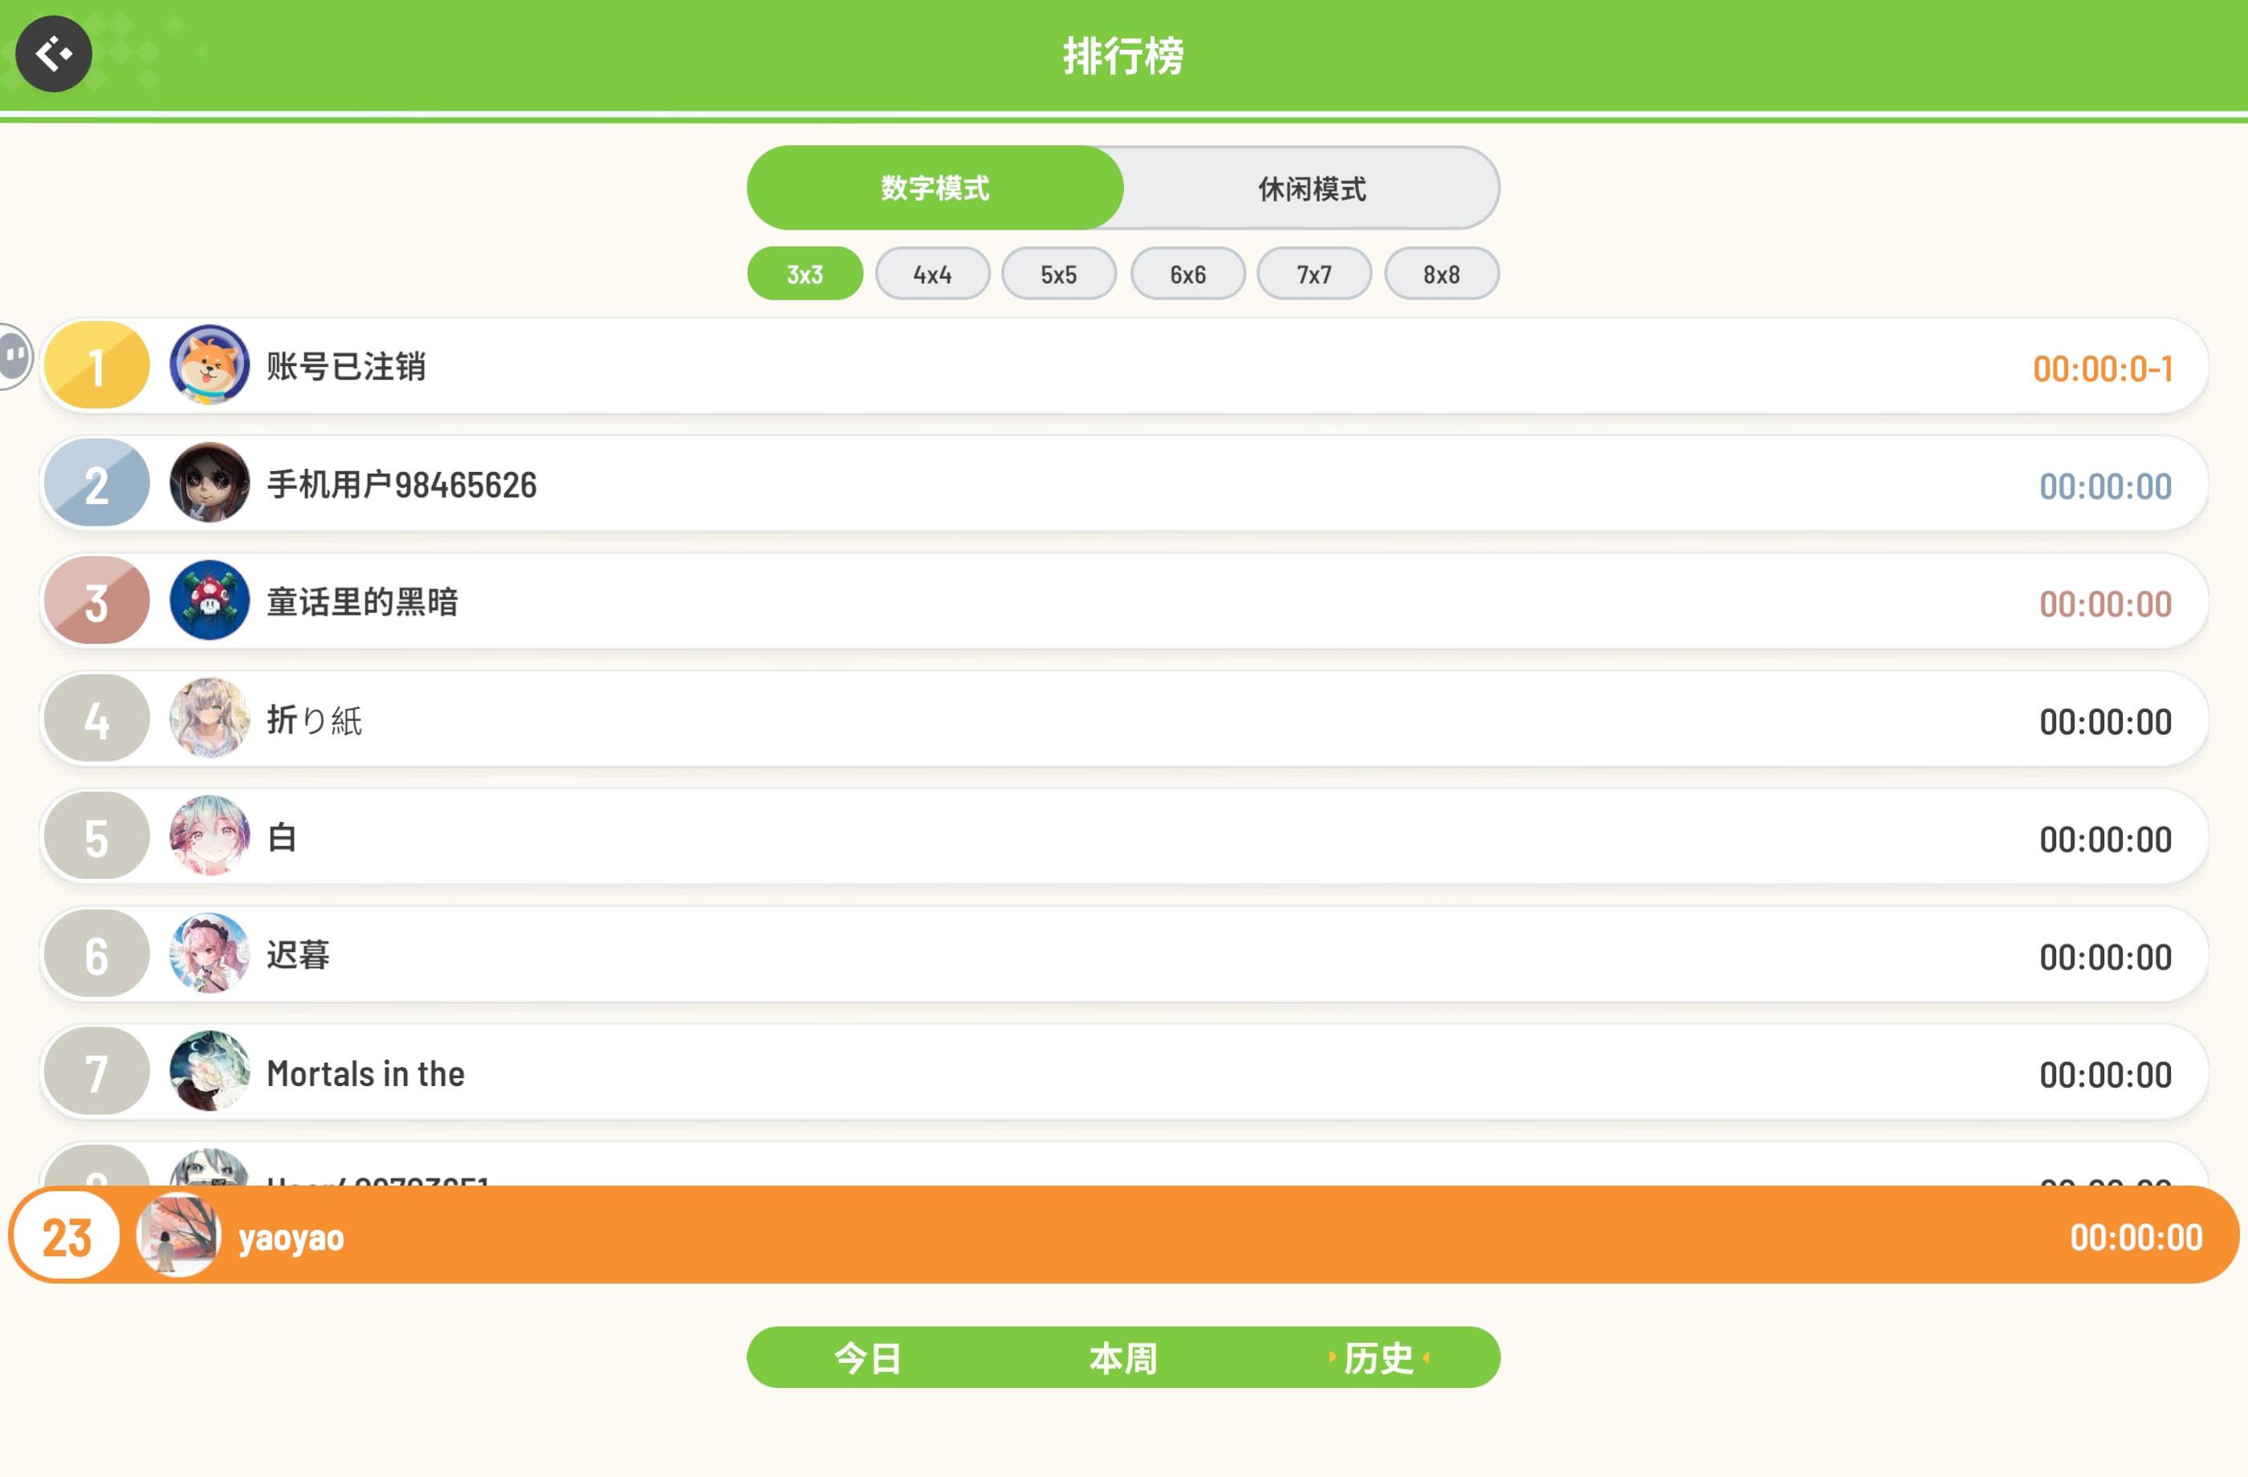
Task: Click the avatar of 手机用户98465626
Action: 209,482
